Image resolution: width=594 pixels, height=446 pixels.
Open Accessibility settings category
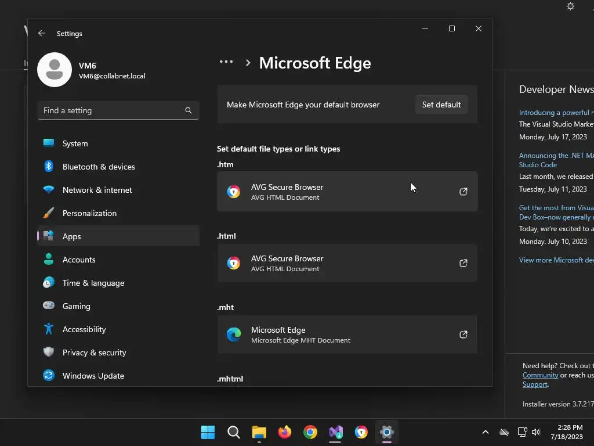tap(118, 329)
